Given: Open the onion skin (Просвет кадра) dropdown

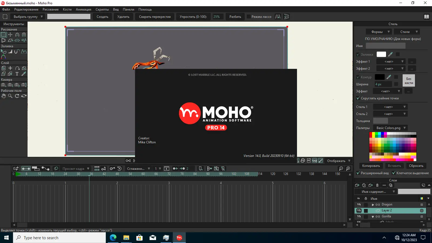Looking at the screenshot, I should tap(75, 168).
